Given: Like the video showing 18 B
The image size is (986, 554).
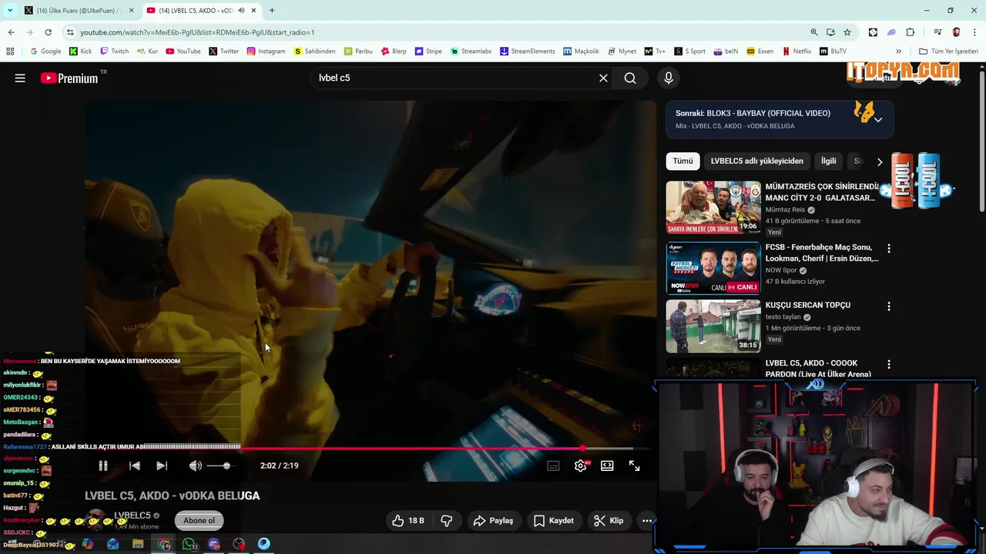Looking at the screenshot, I should click(x=408, y=521).
